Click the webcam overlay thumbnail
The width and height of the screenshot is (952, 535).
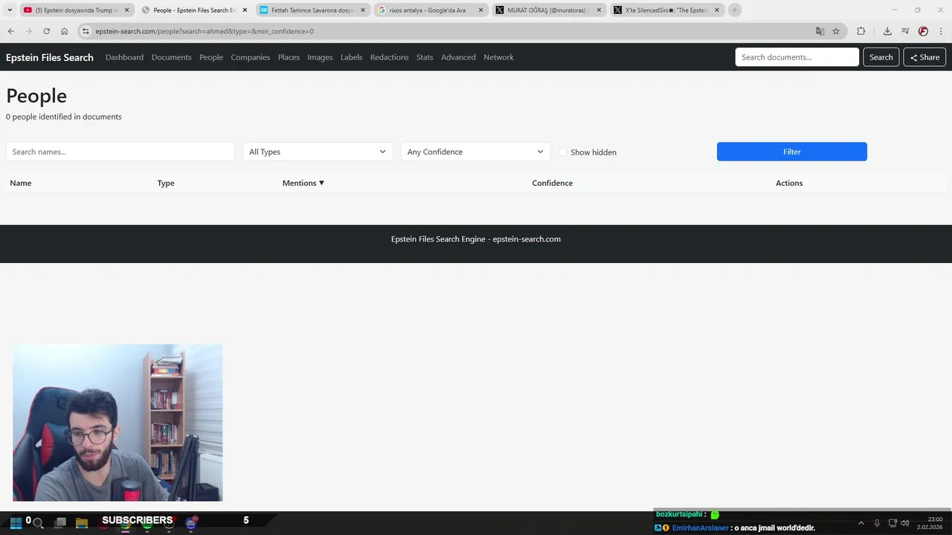point(118,423)
